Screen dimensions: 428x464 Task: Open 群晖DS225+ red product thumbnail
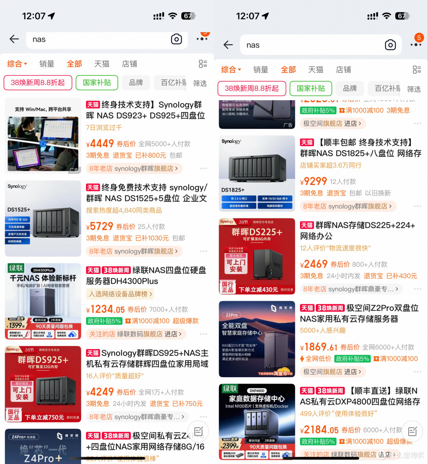click(x=257, y=256)
